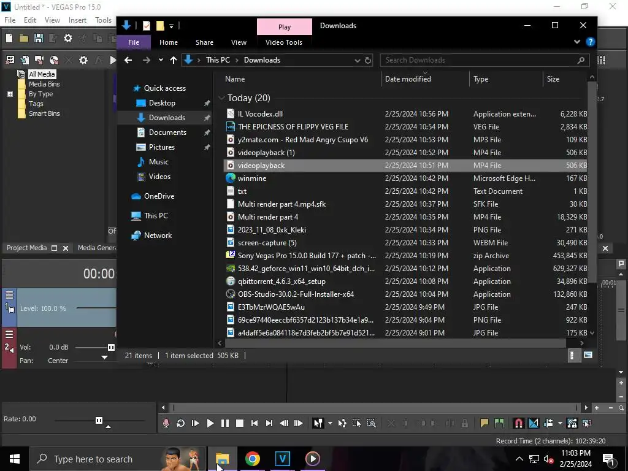Open a project with VEGAS folder icon
628x471 pixels.
click(x=24, y=38)
